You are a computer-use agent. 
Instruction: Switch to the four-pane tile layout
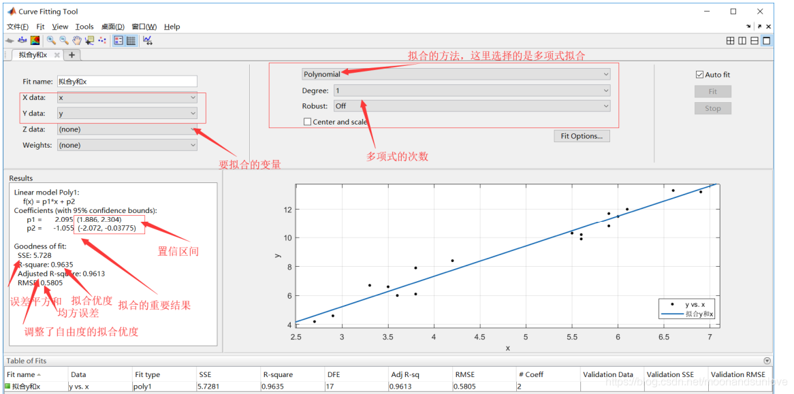[x=730, y=40]
